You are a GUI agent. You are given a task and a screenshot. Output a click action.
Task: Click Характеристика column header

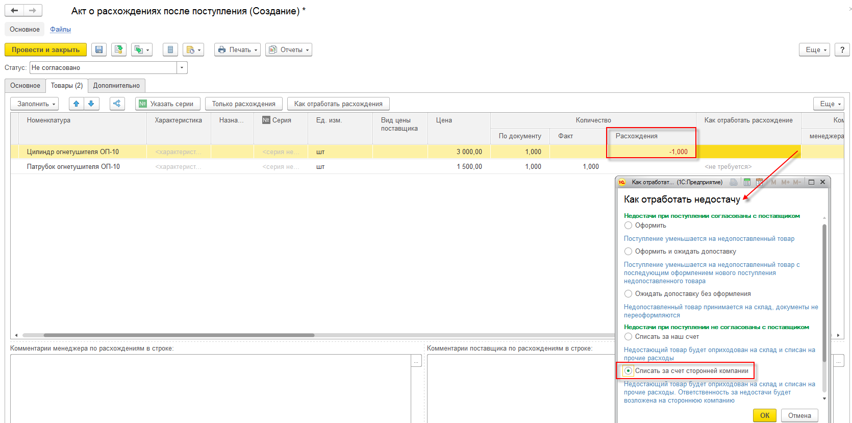point(179,128)
